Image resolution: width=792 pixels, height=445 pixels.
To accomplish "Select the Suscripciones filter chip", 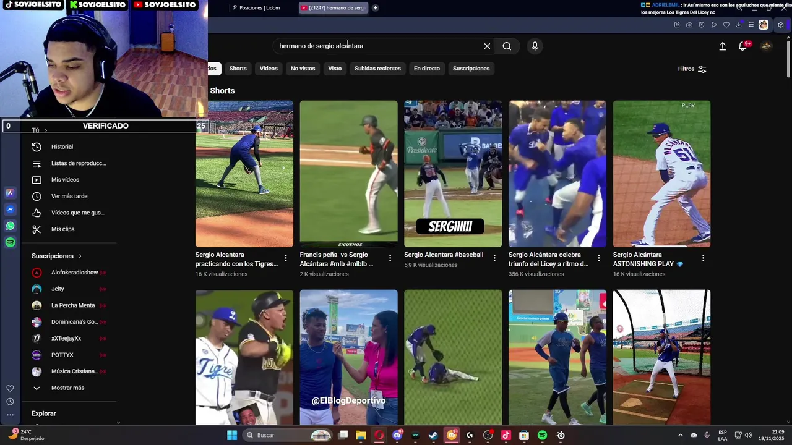I will tap(471, 69).
